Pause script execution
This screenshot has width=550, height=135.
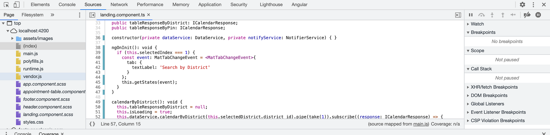click(471, 15)
